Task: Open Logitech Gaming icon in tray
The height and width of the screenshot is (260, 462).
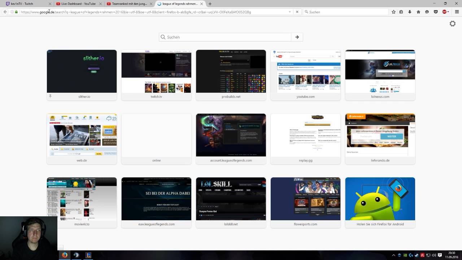Action: [x=411, y=255]
